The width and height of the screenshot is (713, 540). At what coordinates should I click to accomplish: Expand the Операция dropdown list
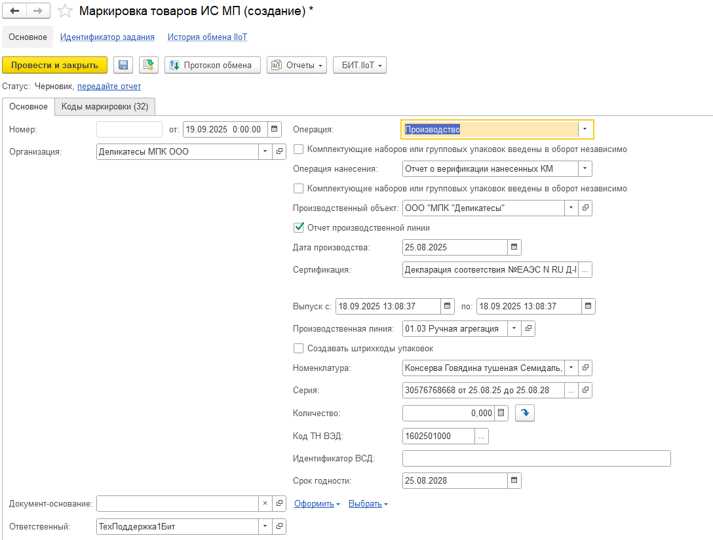(585, 130)
